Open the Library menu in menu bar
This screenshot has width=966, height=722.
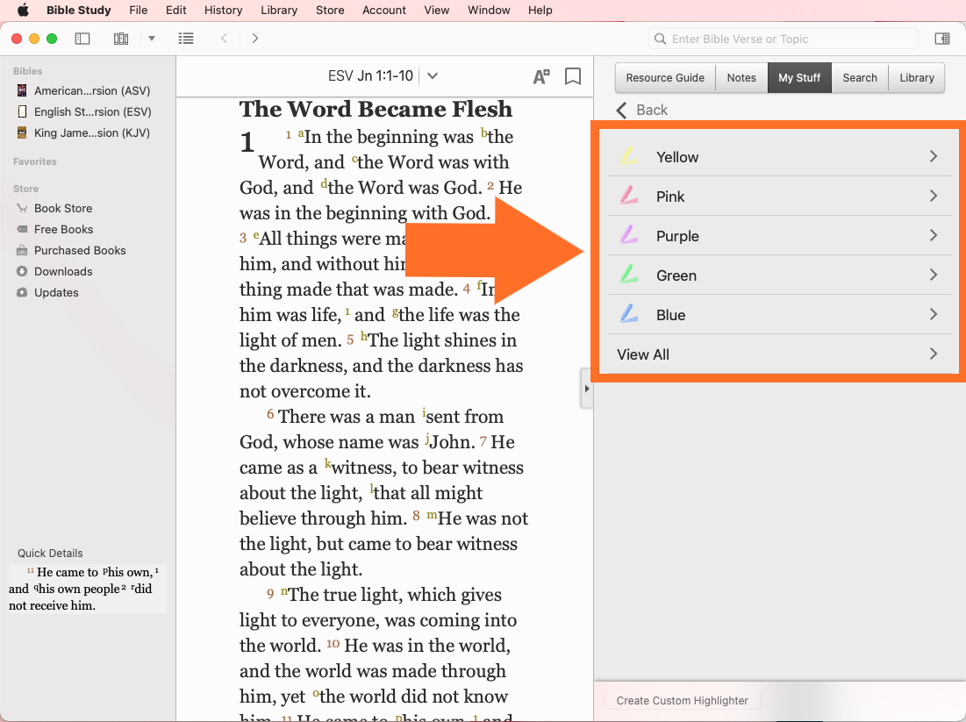click(279, 11)
